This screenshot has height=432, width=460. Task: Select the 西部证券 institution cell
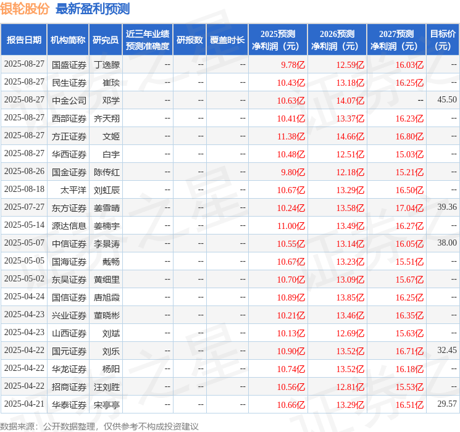click(x=69, y=118)
